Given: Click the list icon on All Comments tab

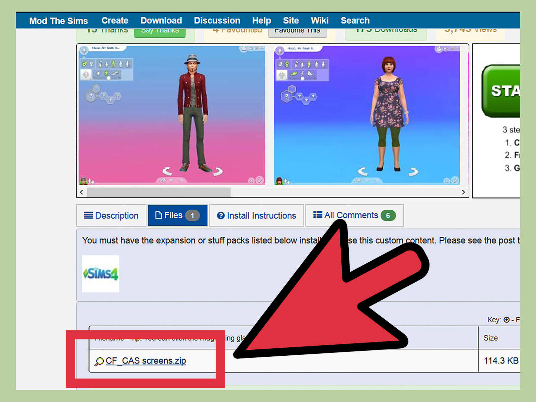Looking at the screenshot, I should tap(317, 215).
